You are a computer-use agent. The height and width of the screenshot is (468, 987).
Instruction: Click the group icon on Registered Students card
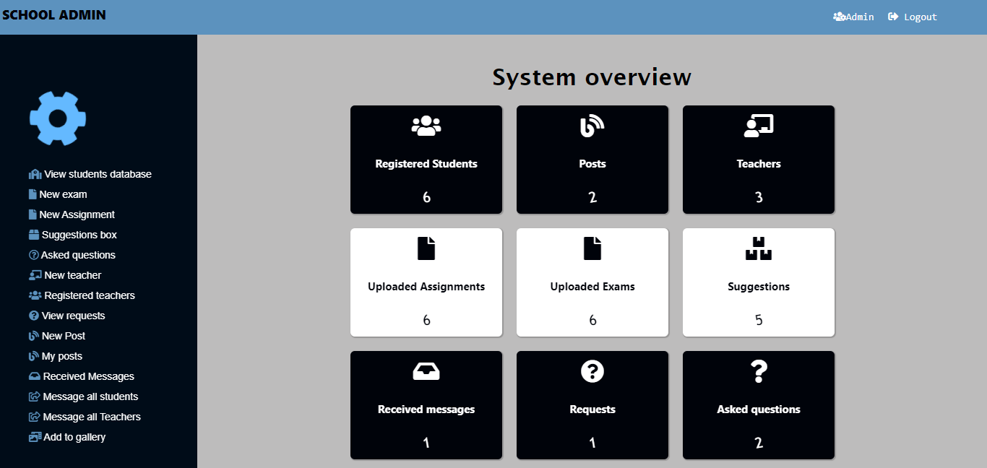pyautogui.click(x=426, y=124)
